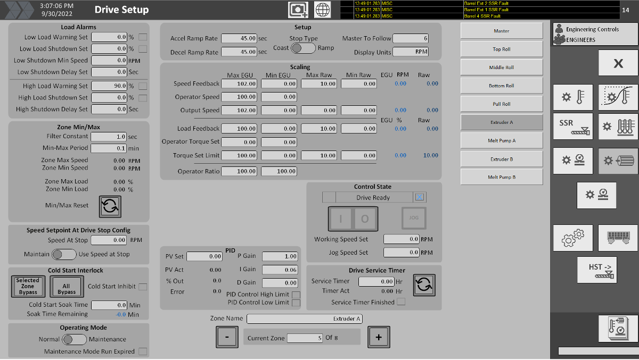Check the High Load Shutdown Set checkbox
The width and height of the screenshot is (639, 360).
143,98
